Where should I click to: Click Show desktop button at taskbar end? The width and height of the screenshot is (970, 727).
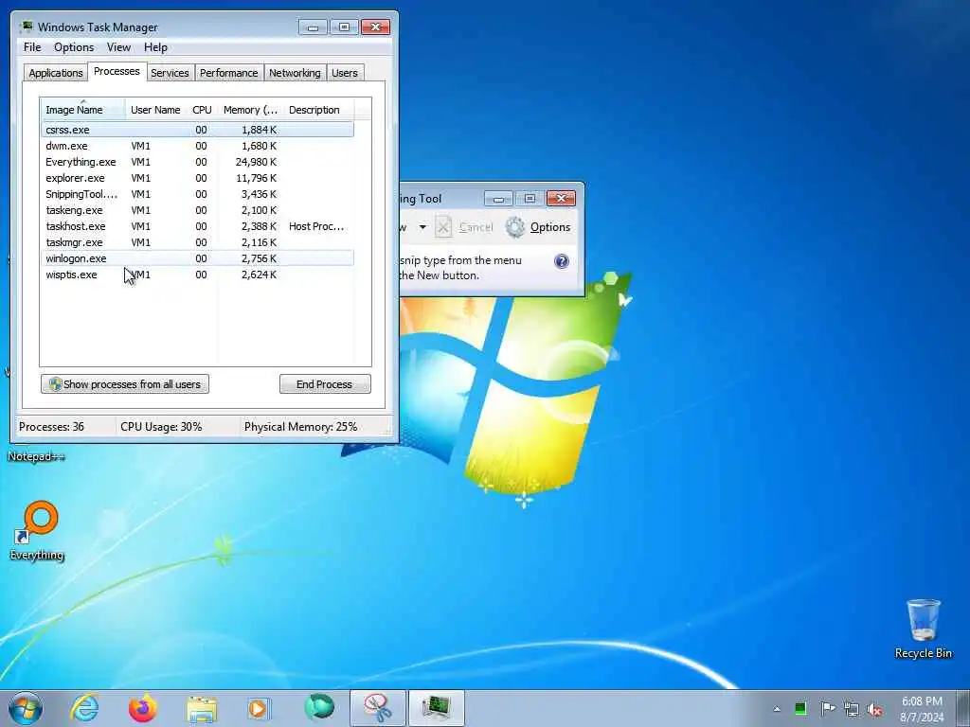tap(963, 708)
